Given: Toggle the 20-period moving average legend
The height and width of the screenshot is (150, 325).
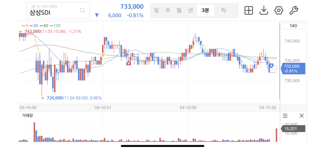Looking at the screenshot, I should click(34, 26).
